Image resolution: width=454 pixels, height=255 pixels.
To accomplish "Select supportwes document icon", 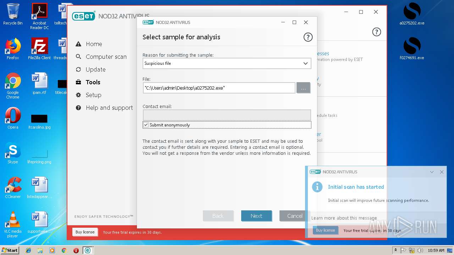I will tap(39, 222).
